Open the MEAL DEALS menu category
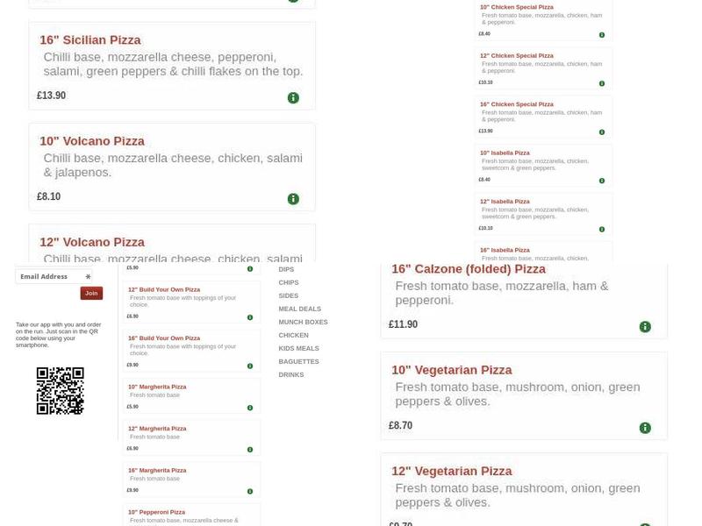The image size is (702, 526). (299, 309)
